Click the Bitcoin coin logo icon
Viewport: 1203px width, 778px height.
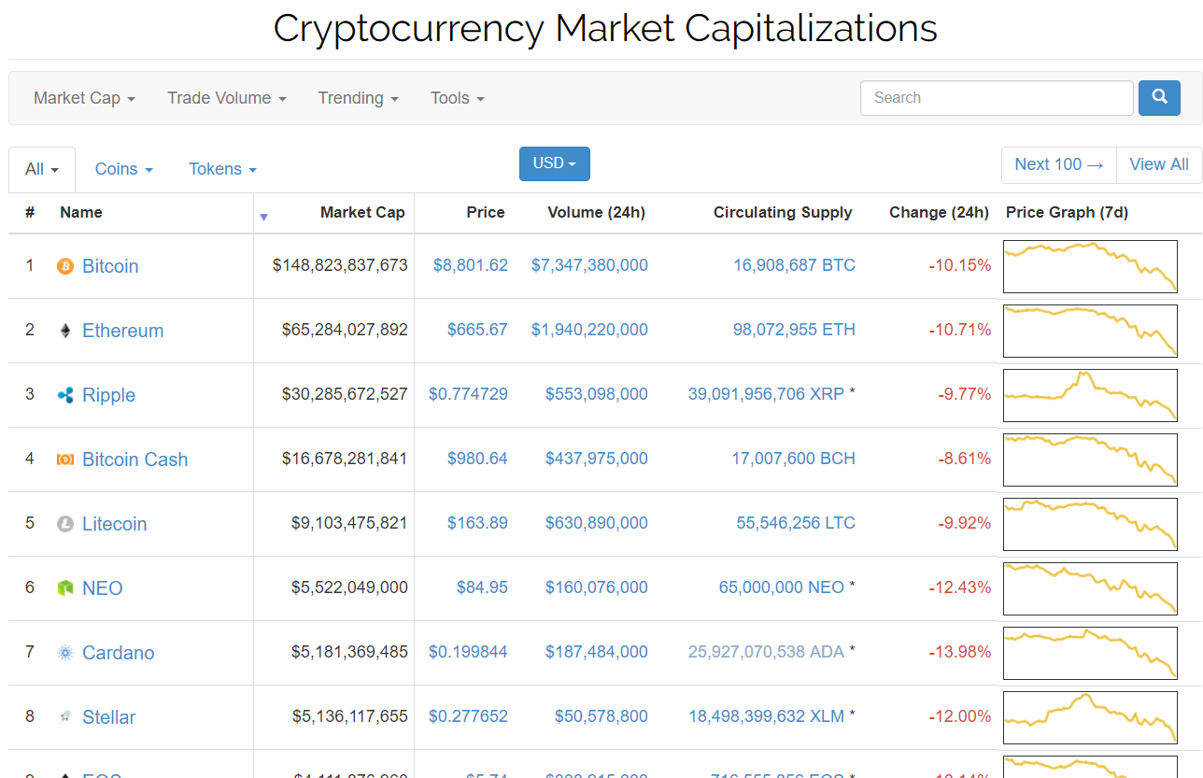pos(65,266)
